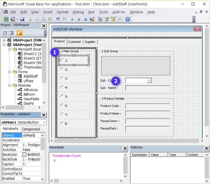Select option button 8 in Main Group
The width and height of the screenshot is (210, 184).
point(62,123)
